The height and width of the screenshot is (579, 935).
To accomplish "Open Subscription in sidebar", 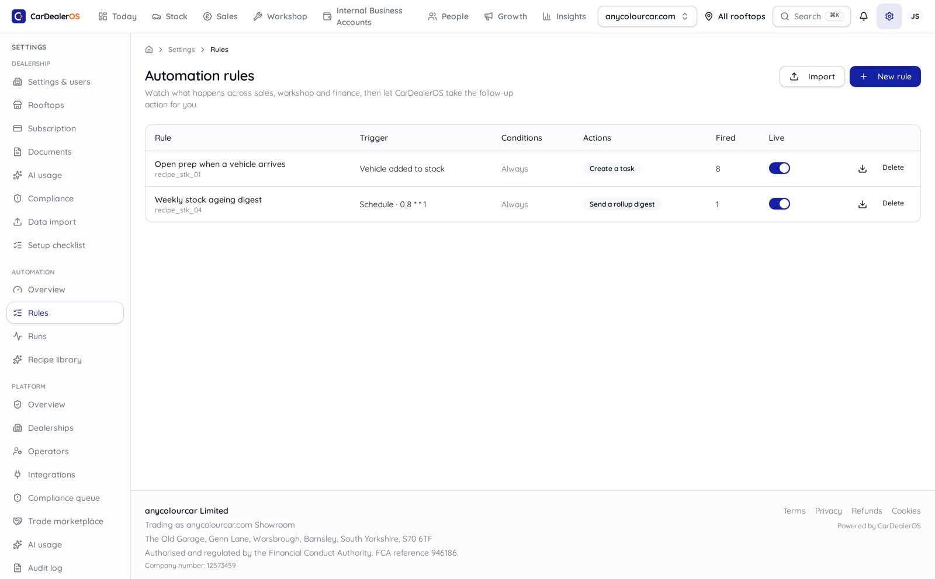I will coord(65,128).
